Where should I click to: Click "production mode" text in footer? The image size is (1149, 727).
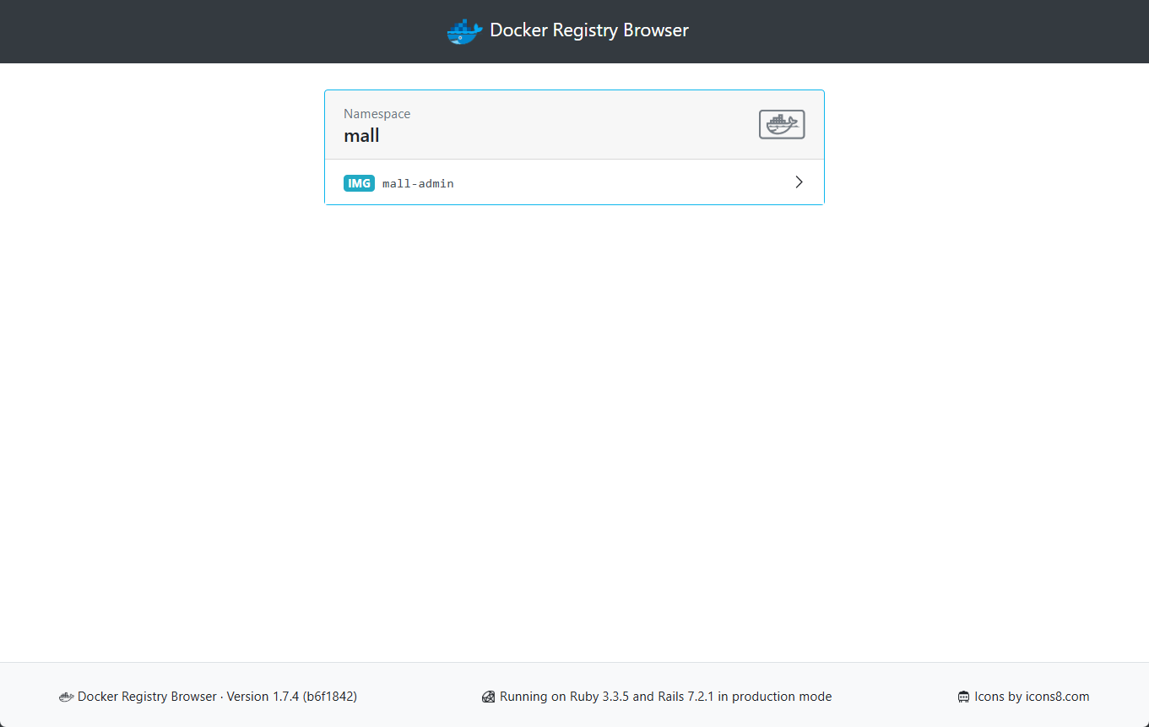[782, 697]
